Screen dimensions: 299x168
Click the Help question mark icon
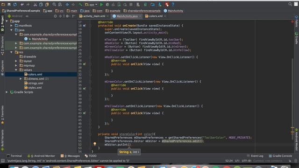173,4
